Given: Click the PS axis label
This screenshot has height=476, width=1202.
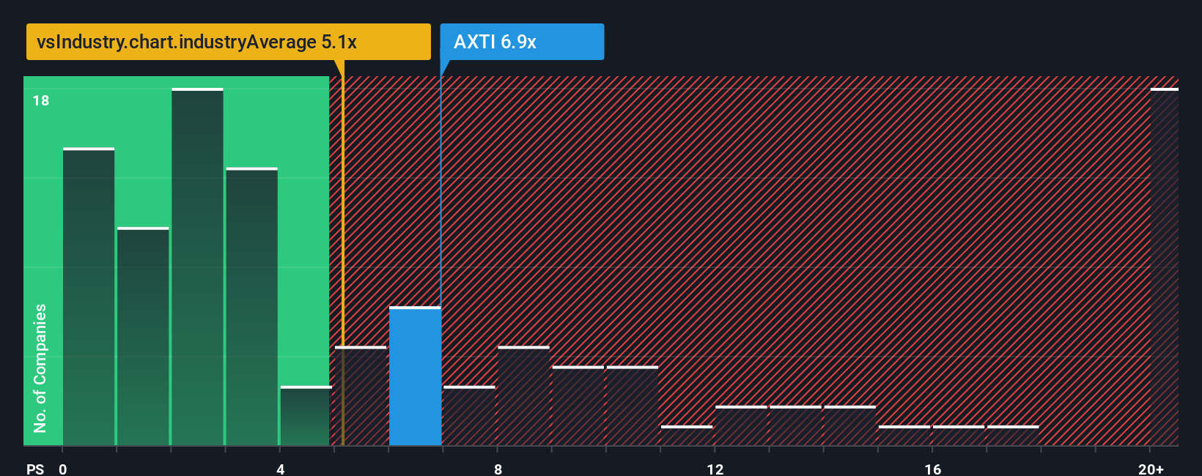Looking at the screenshot, I should pyautogui.click(x=35, y=469).
